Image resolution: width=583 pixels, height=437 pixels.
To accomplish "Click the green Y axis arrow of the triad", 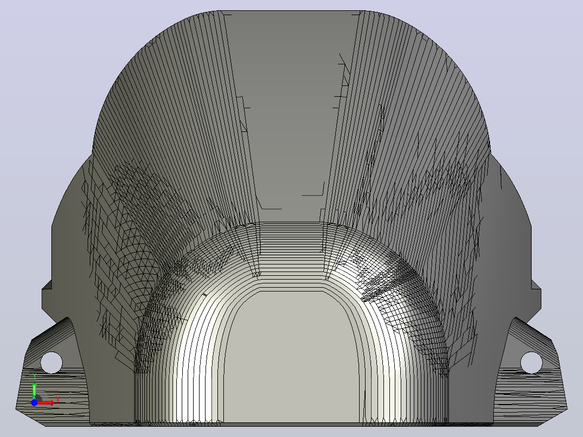I will click(x=34, y=391).
